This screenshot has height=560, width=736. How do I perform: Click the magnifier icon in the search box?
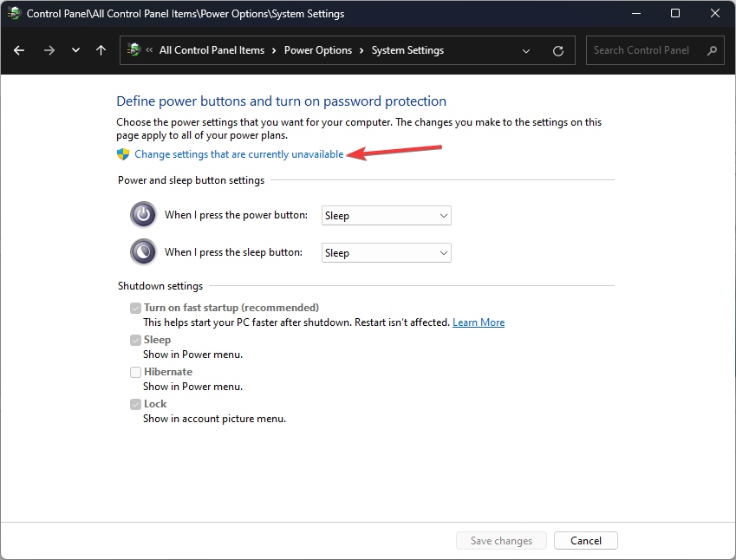pos(712,50)
